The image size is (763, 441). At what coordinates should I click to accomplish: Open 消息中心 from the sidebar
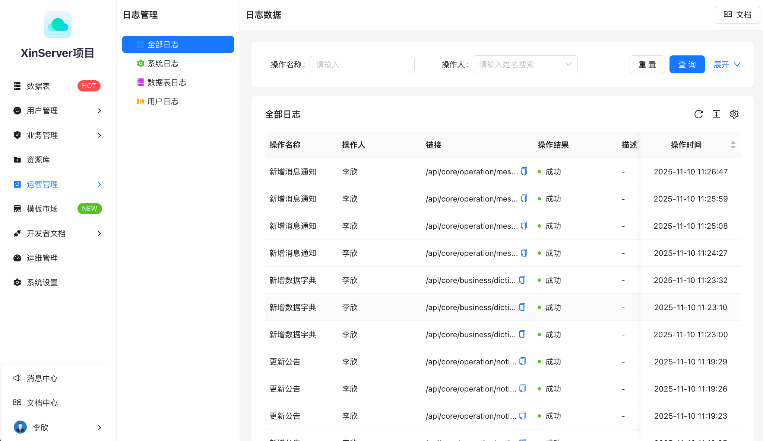click(42, 378)
